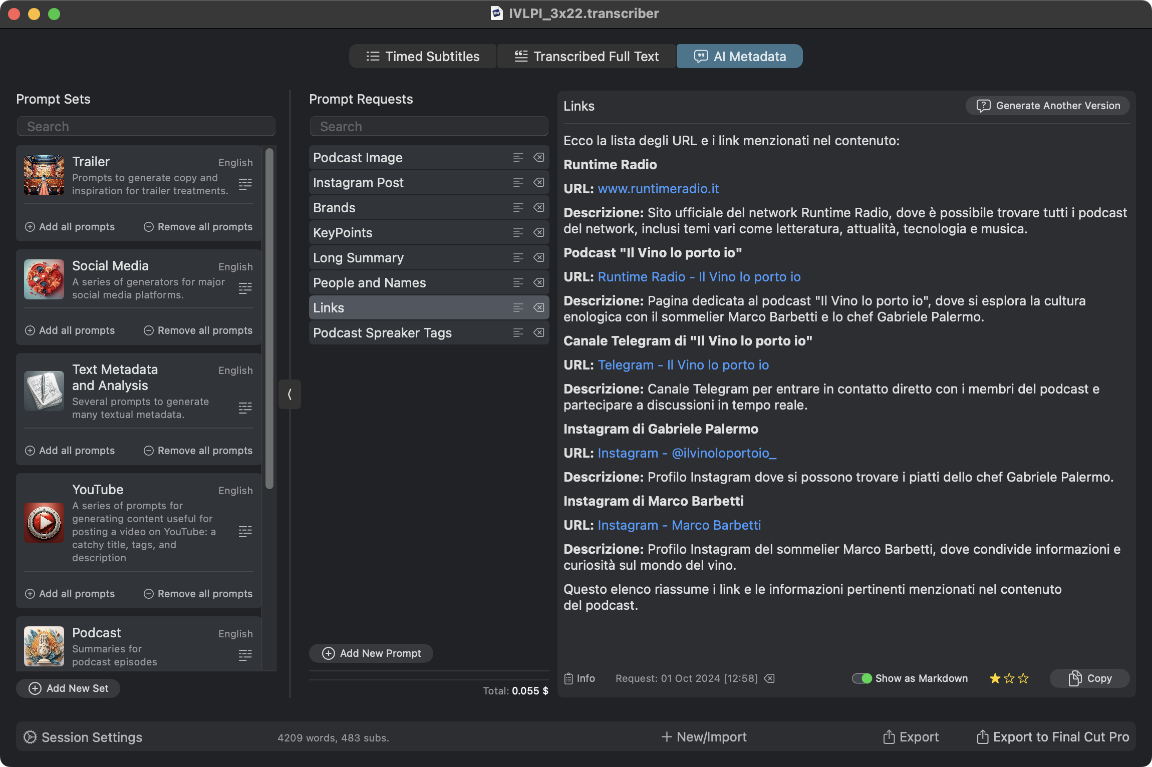Remove the Podcast Spreaker Tags request
The image size is (1152, 767).
(x=539, y=332)
